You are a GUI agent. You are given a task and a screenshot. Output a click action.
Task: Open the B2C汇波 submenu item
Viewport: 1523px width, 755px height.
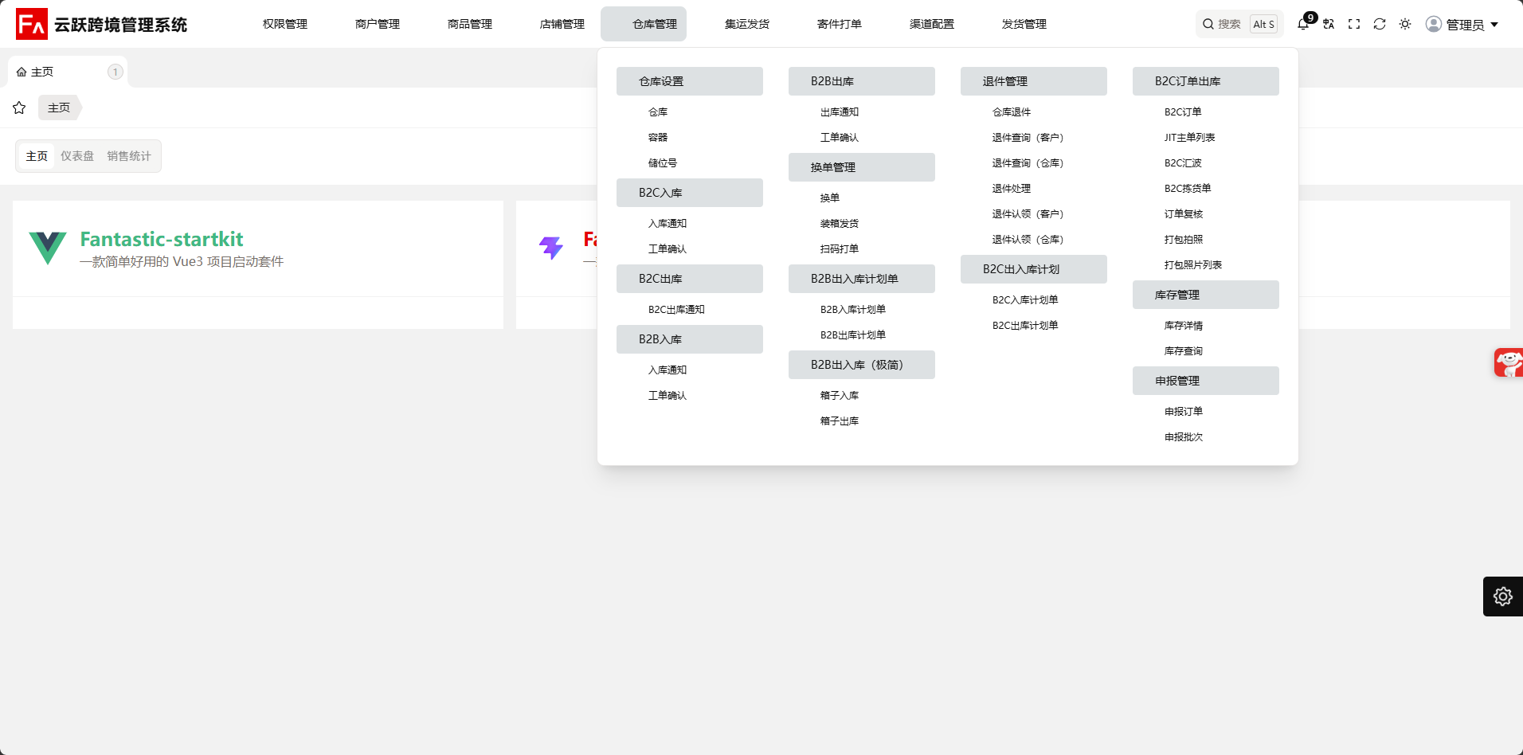[1183, 163]
